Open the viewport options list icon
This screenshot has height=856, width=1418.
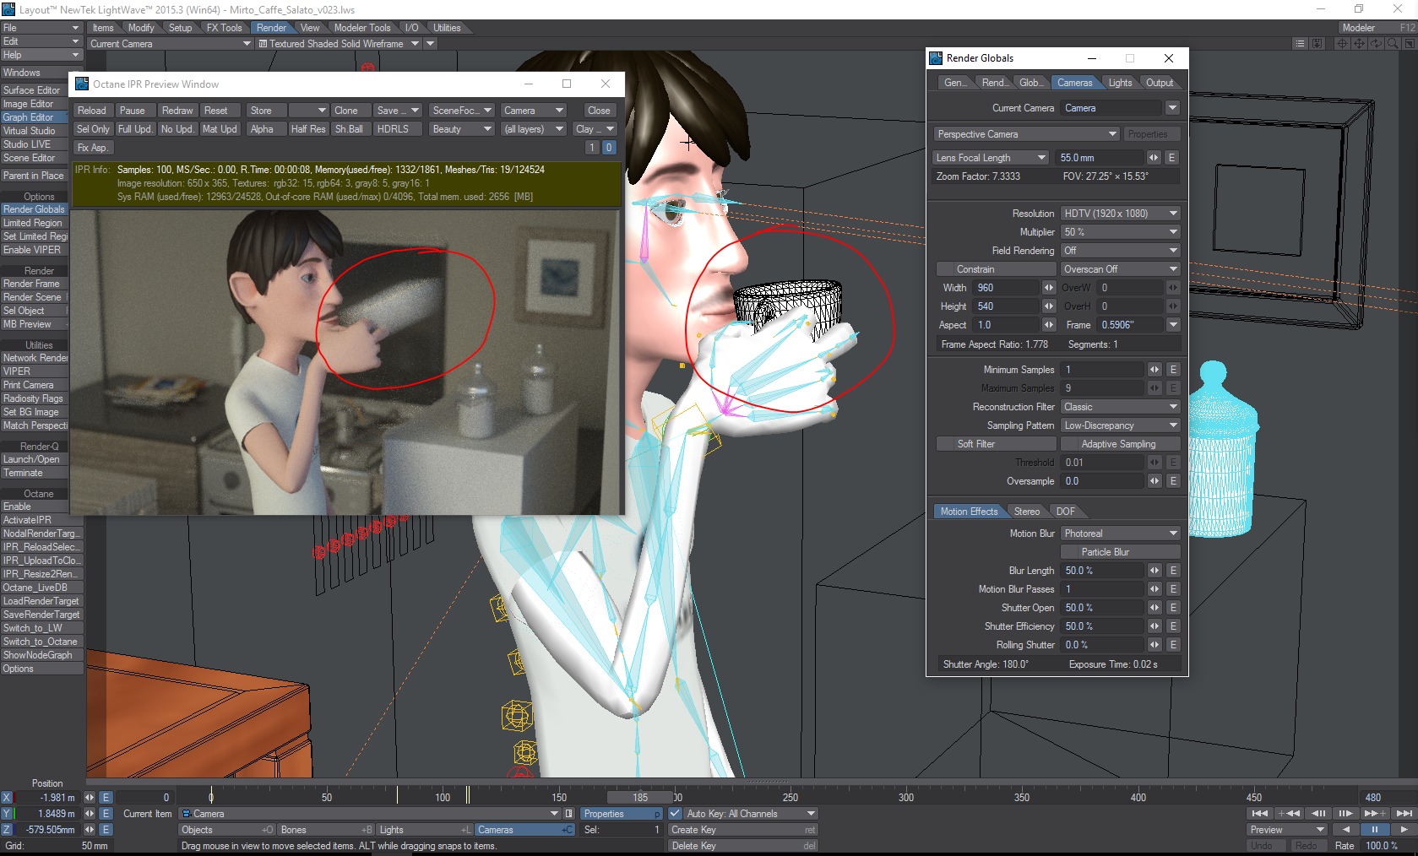point(1301,44)
